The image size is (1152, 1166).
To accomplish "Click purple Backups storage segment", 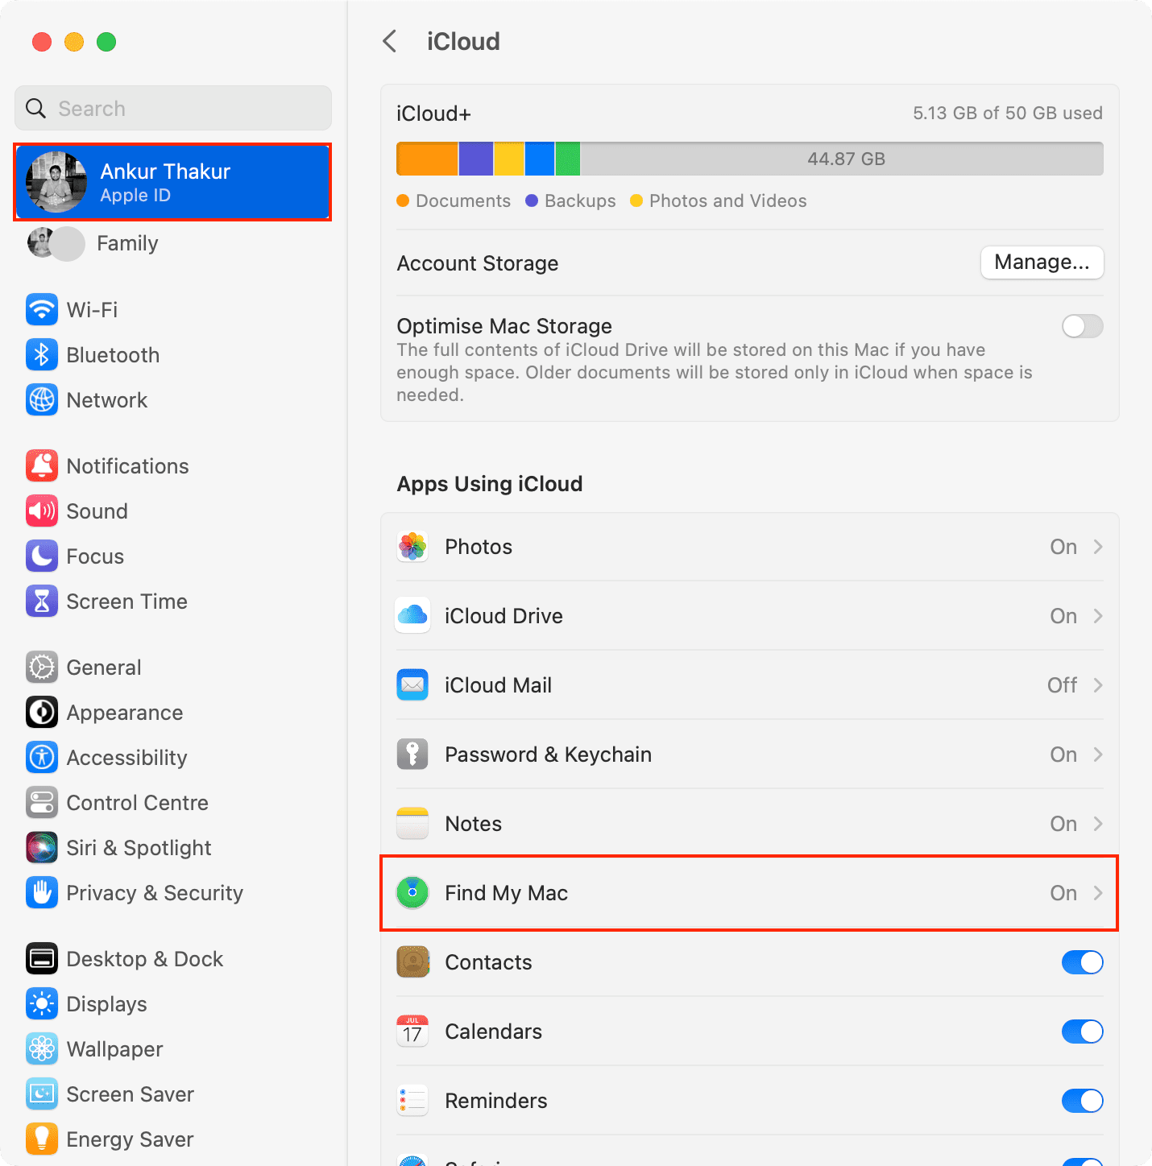I will coord(475,159).
